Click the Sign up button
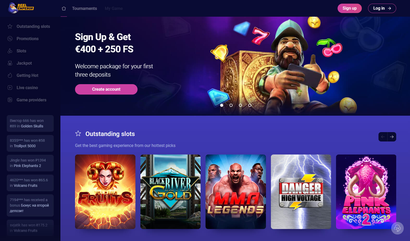The width and height of the screenshot is (410, 241). click(x=350, y=8)
